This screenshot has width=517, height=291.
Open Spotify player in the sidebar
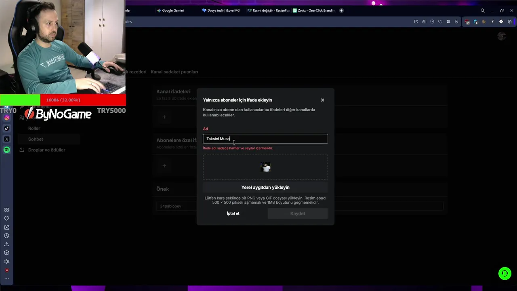pos(6,150)
